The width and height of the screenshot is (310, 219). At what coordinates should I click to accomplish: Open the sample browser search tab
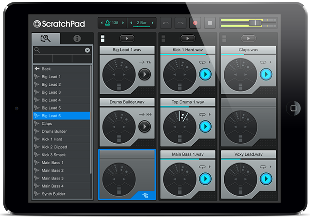(x=46, y=39)
